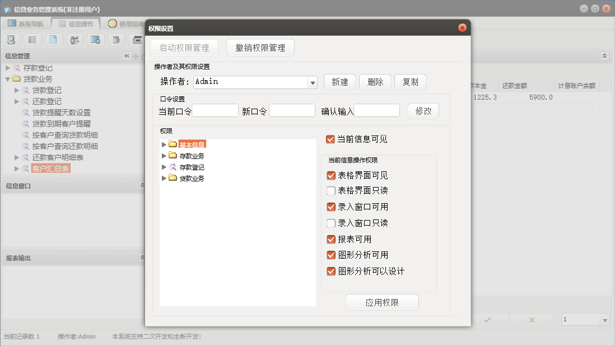Click 删除 to delete the operator
The width and height of the screenshot is (615, 346).
(375, 82)
